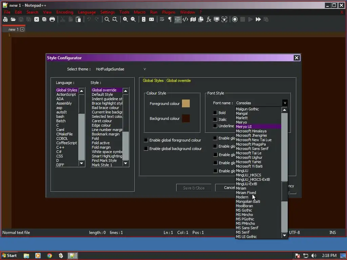Click the Paste clipboard toolbar icon
The height and width of the screenshot is (260, 347).
pos(78,19)
